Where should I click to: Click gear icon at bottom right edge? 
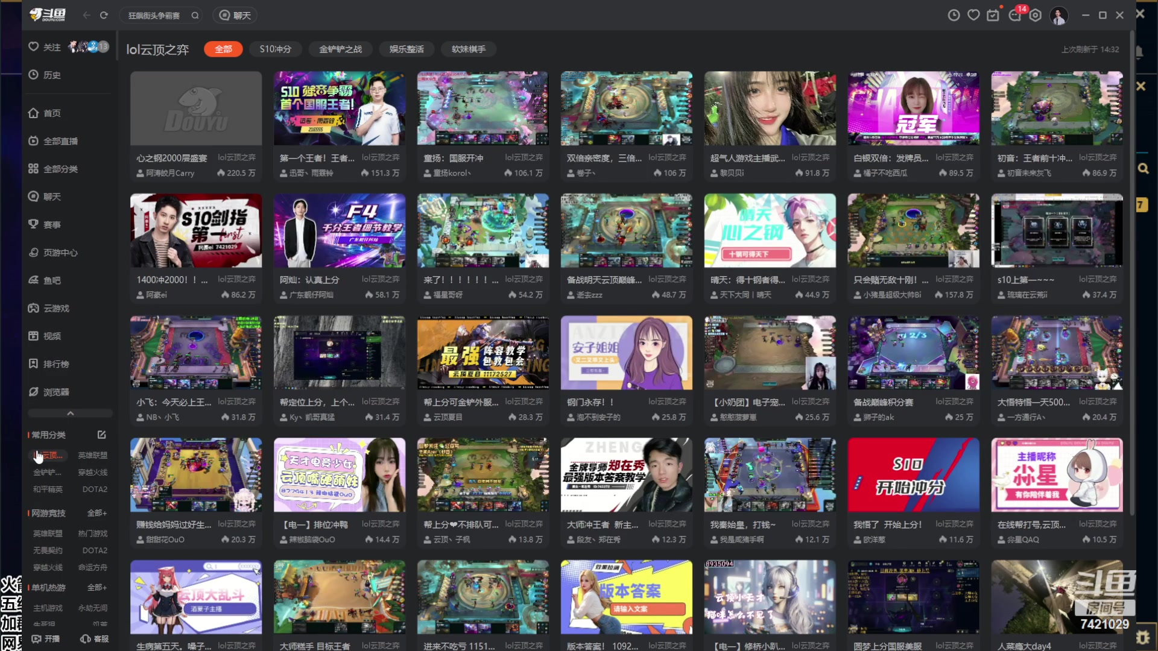(x=1142, y=637)
